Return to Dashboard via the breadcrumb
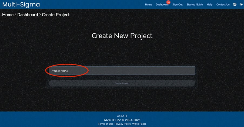This screenshot has height=127, width=244. [28, 15]
